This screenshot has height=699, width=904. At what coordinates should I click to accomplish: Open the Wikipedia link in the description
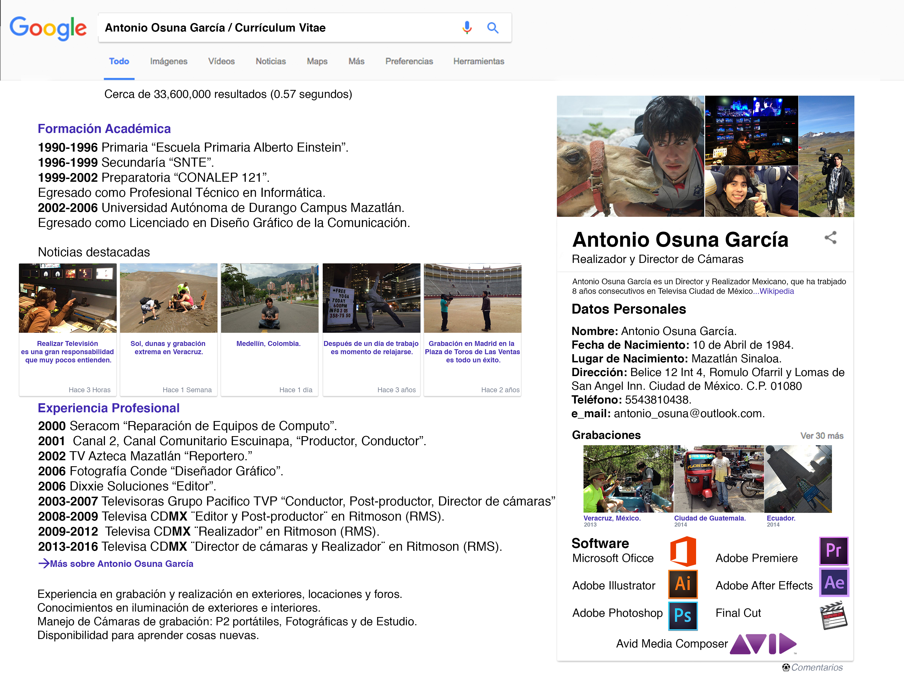click(777, 291)
